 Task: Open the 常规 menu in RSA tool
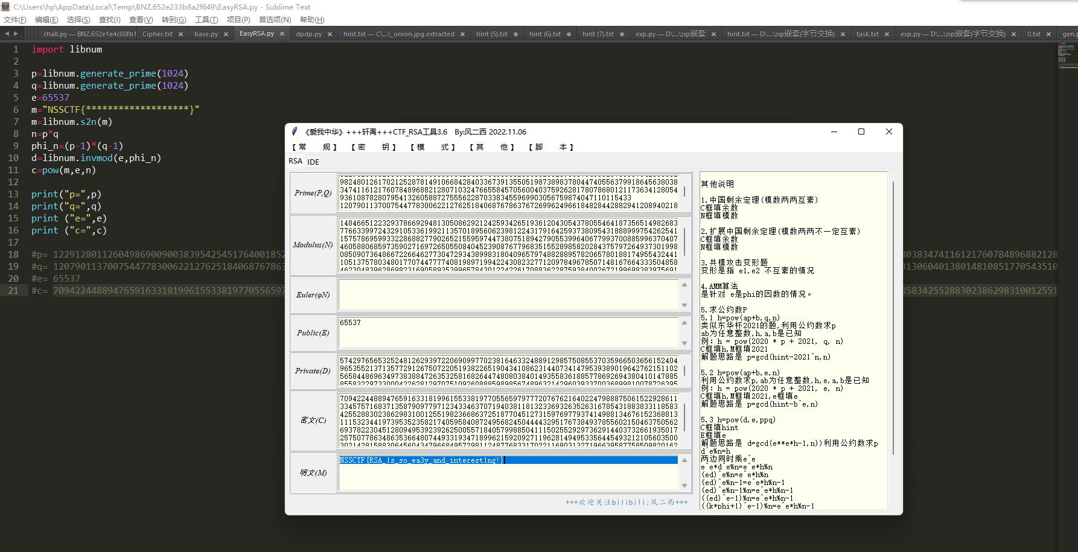pyautogui.click(x=314, y=147)
